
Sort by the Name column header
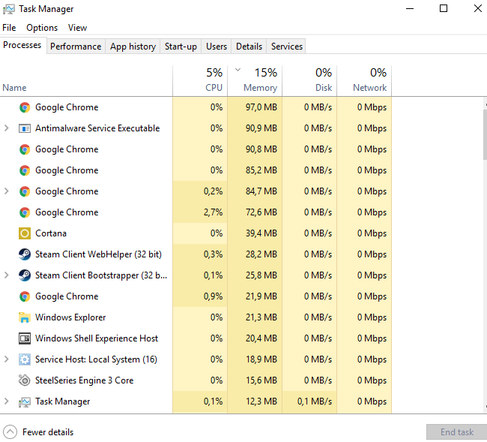(x=86, y=81)
